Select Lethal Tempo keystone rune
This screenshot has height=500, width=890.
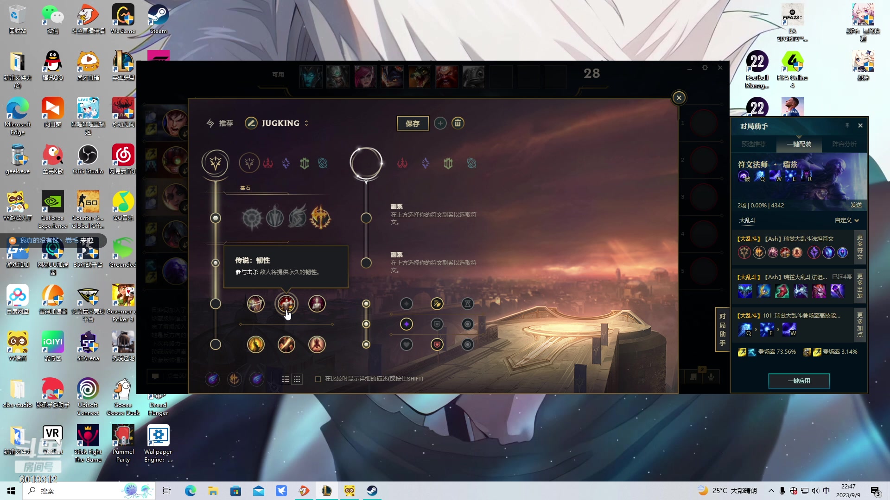275,218
